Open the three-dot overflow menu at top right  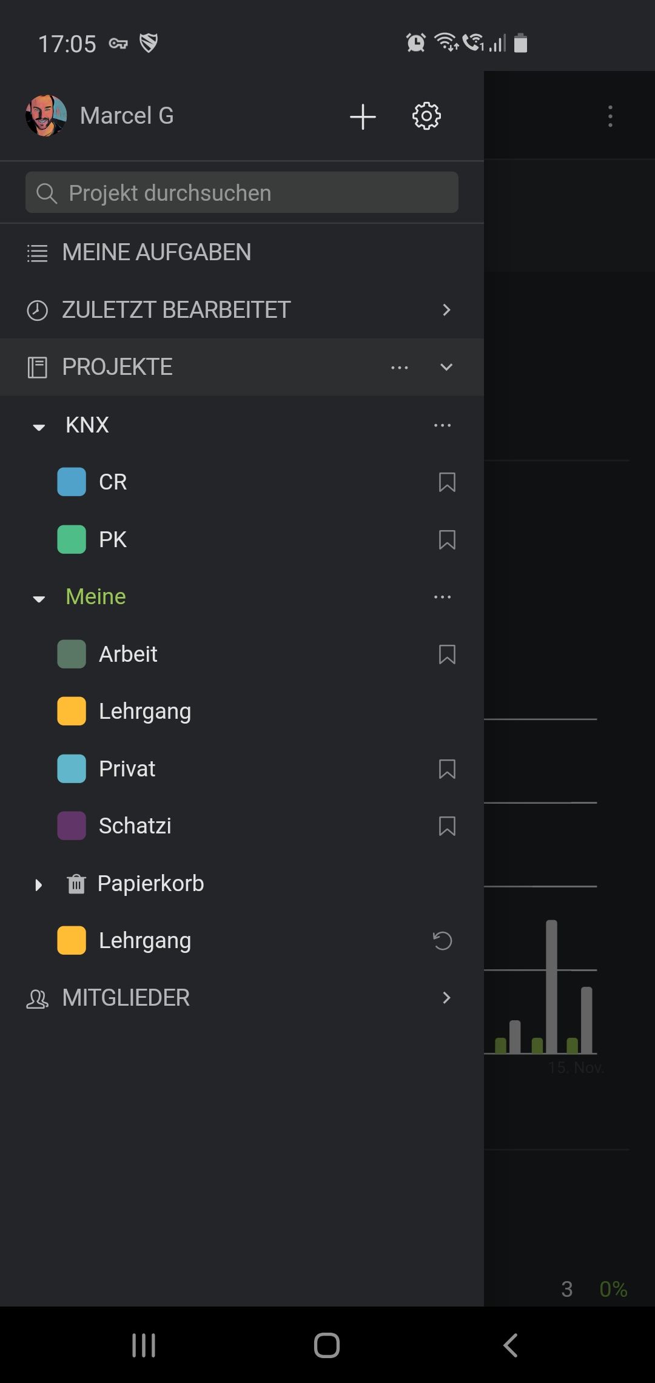coord(610,116)
